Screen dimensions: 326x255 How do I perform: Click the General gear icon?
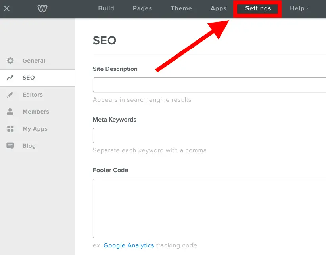point(10,61)
